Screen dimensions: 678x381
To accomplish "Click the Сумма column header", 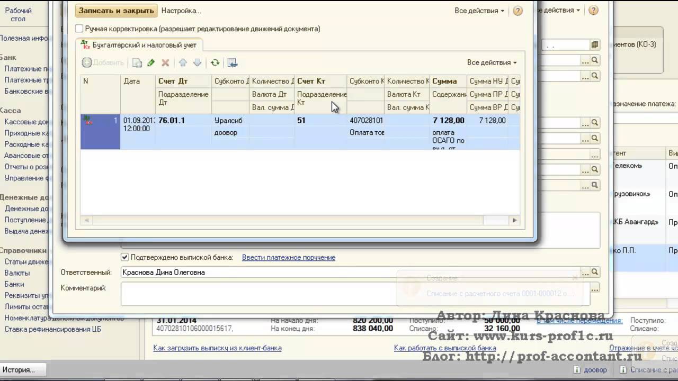I will (448, 81).
